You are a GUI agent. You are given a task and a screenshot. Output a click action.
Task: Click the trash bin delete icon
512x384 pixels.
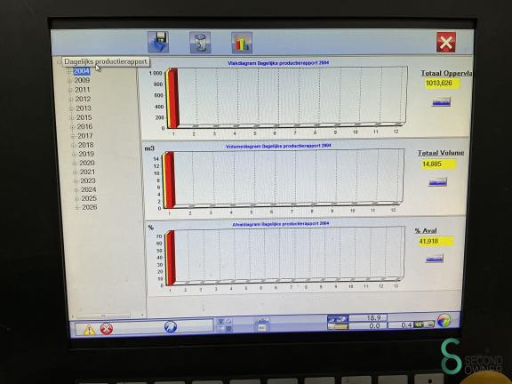[200, 43]
